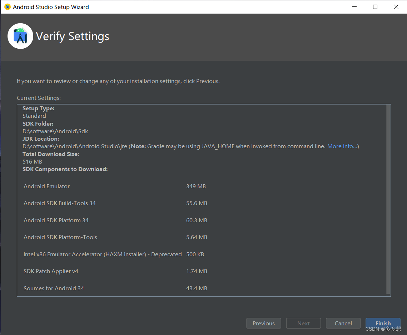Viewport: 407px width, 335px height.
Task: Click the 60.3 MB size value
Action: (x=197, y=220)
